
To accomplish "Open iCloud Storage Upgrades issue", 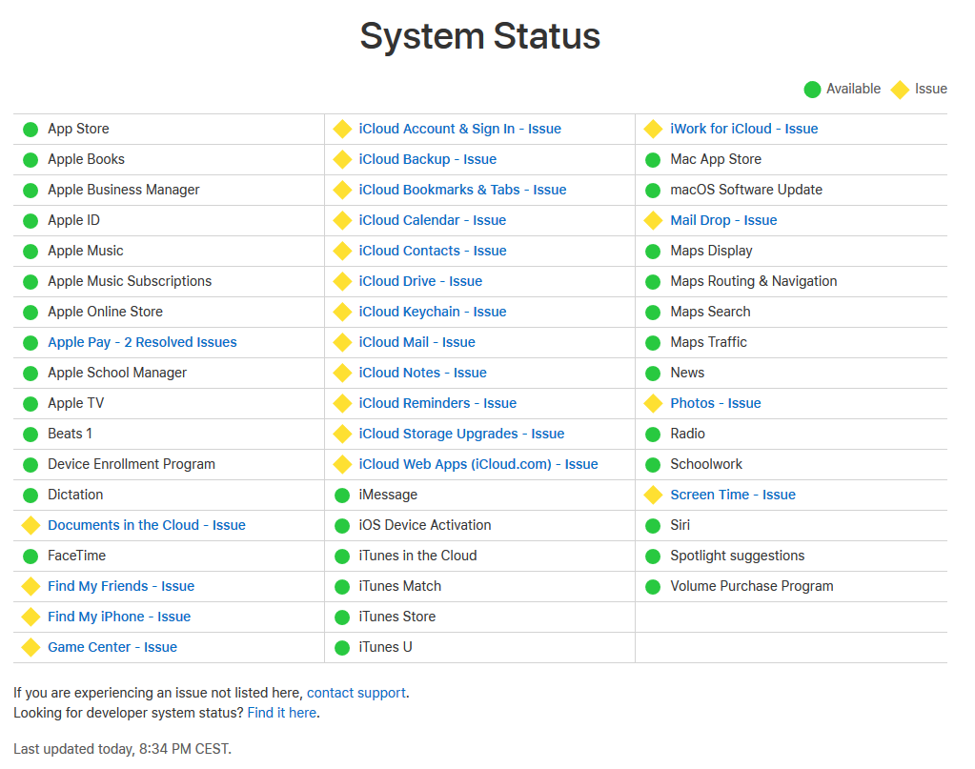I will pyautogui.click(x=462, y=434).
